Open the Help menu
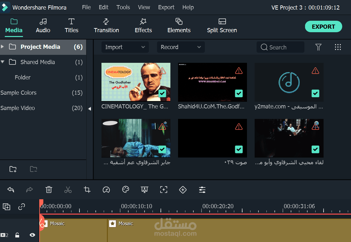Screen dimensions: 351x242 pos(188,7)
